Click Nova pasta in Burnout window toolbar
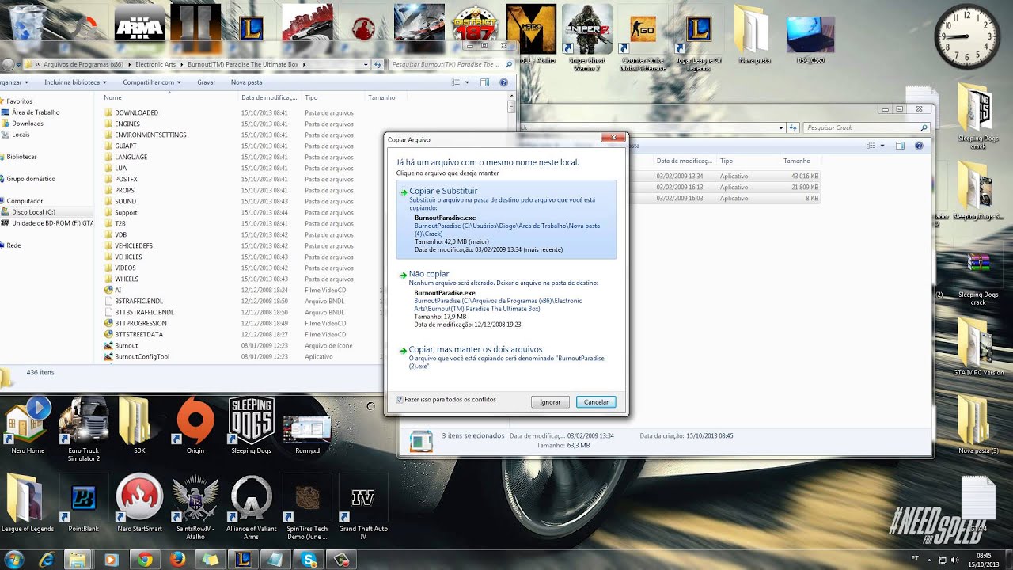This screenshot has width=1013, height=570. pos(246,82)
